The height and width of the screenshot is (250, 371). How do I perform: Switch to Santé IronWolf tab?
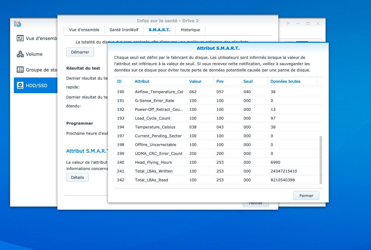(124, 30)
